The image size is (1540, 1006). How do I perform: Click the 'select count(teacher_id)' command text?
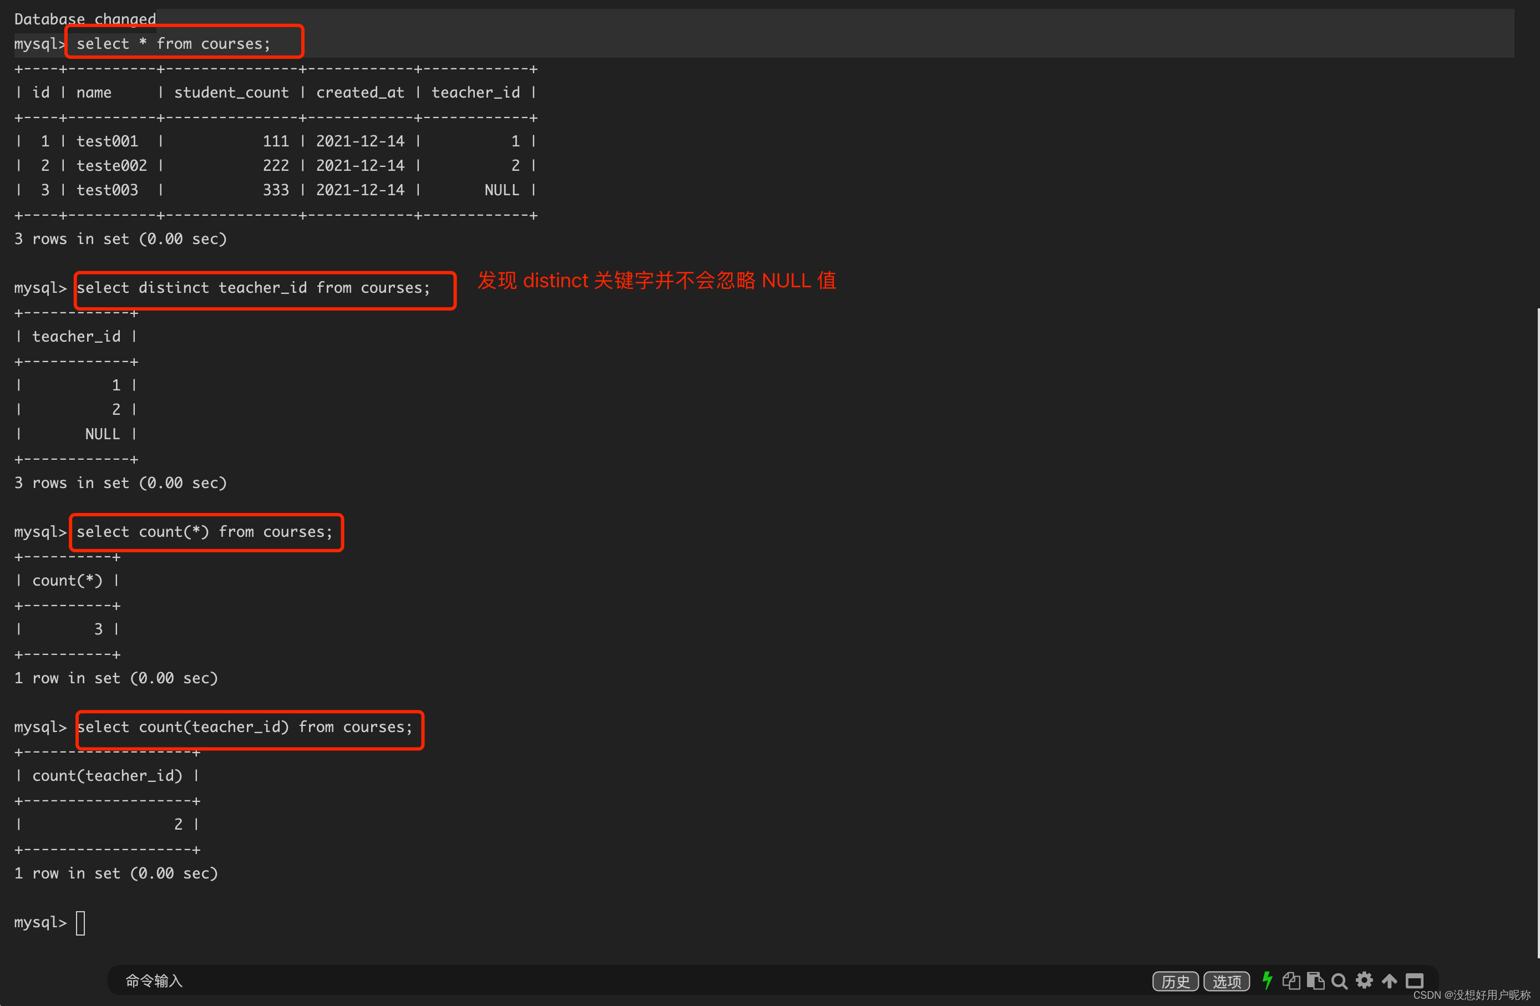(x=245, y=727)
